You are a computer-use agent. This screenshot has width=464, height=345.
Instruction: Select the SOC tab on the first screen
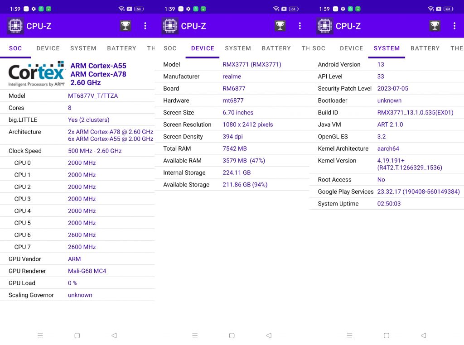tap(15, 48)
